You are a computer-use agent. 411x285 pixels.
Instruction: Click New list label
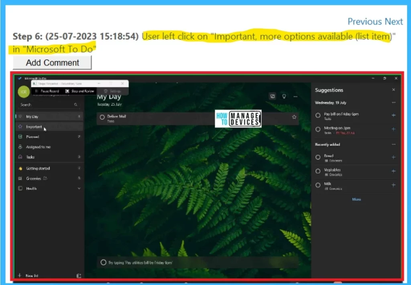pos(32,275)
